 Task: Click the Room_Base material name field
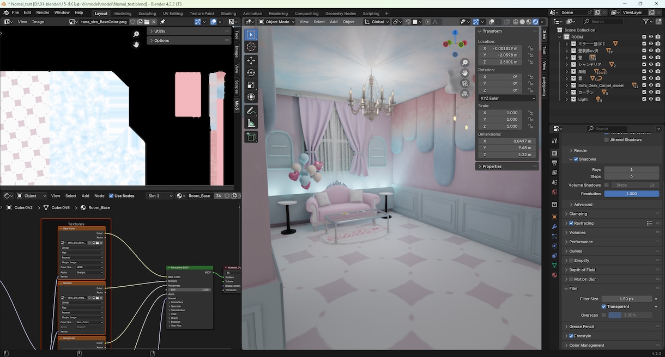click(x=199, y=196)
